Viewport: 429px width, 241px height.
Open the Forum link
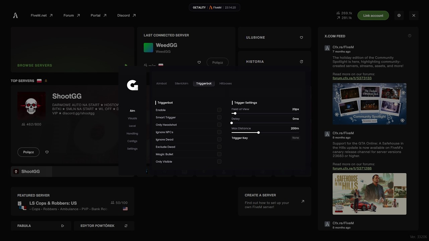coord(72,15)
